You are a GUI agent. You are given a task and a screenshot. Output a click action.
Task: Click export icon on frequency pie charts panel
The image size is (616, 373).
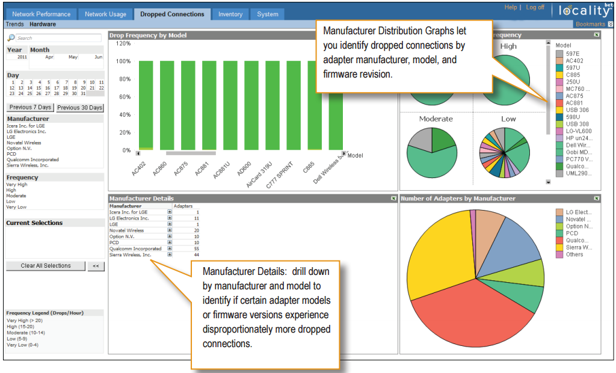point(596,35)
